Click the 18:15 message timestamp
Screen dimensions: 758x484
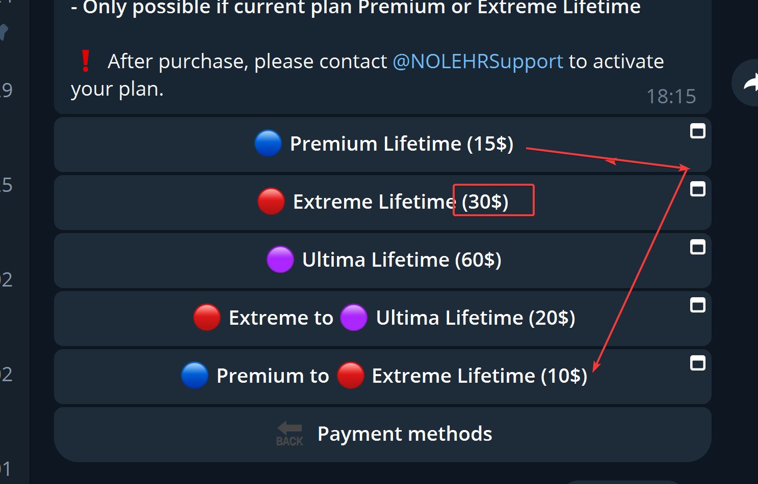click(x=671, y=96)
